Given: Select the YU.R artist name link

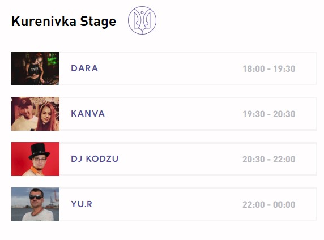Looking at the screenshot, I should tap(82, 204).
